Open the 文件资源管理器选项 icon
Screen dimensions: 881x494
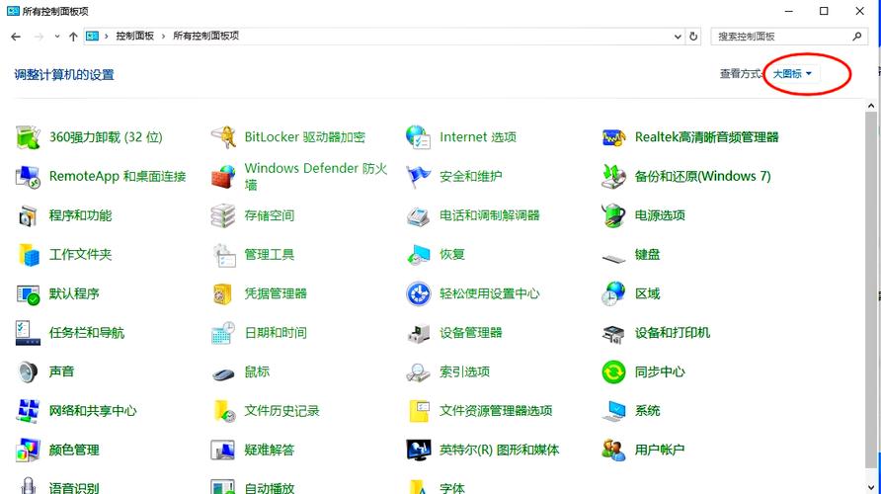click(x=418, y=411)
